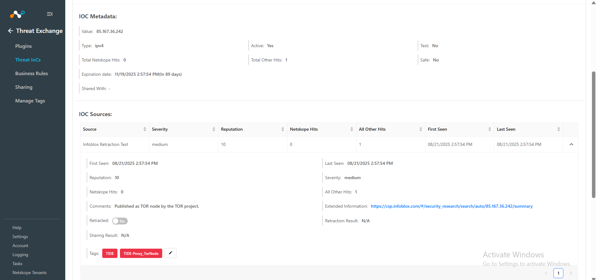Open Account in sidebar
Screen dimensions: 596x280
click(x=20, y=246)
